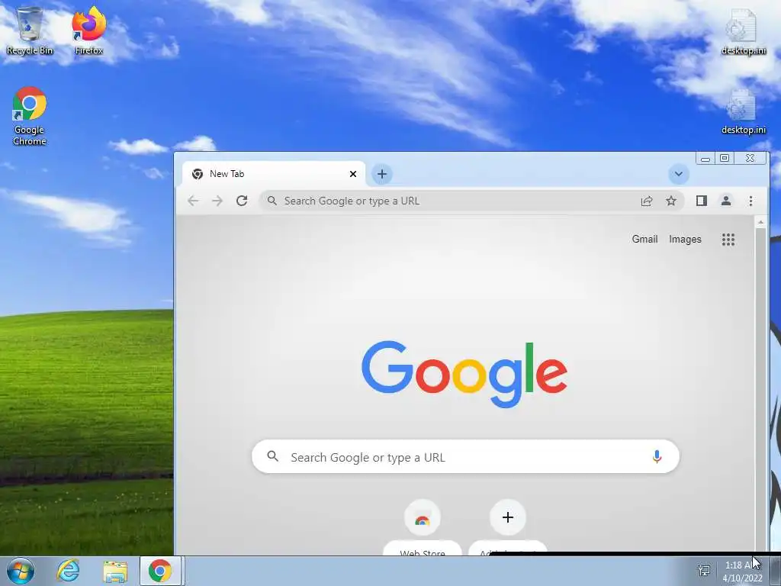This screenshot has height=586, width=781.
Task: Select the lower desktop.ini file icon
Action: [x=743, y=111]
